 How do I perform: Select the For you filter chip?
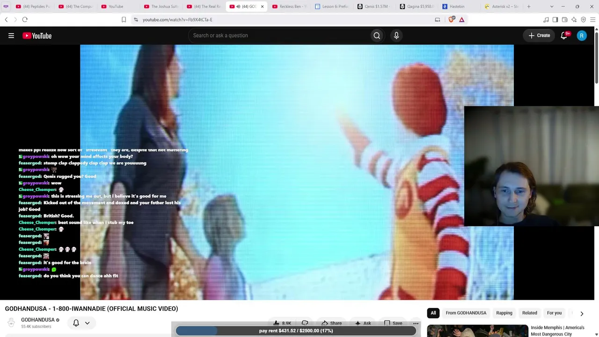[x=554, y=313]
